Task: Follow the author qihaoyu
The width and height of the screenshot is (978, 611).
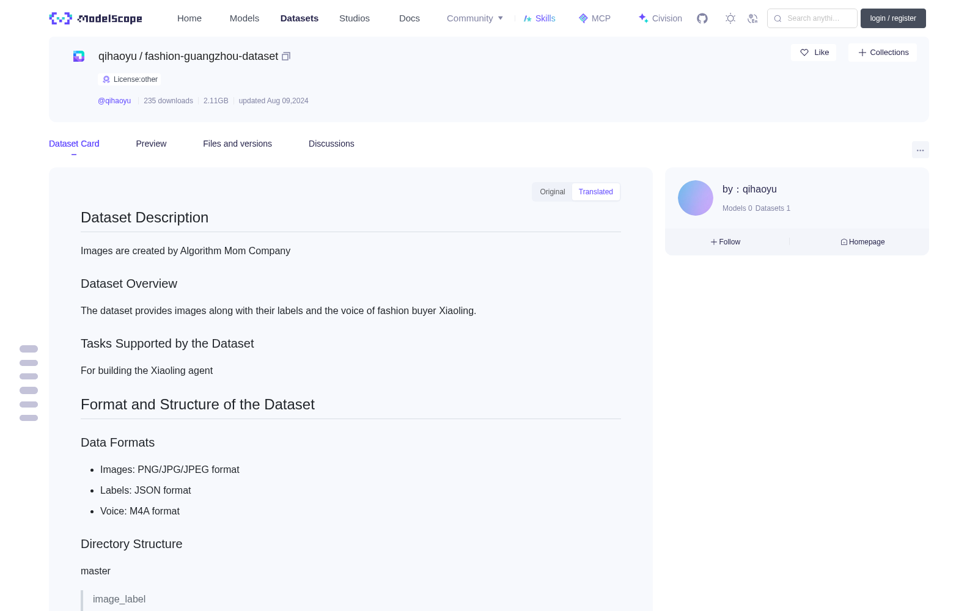Action: [x=726, y=242]
